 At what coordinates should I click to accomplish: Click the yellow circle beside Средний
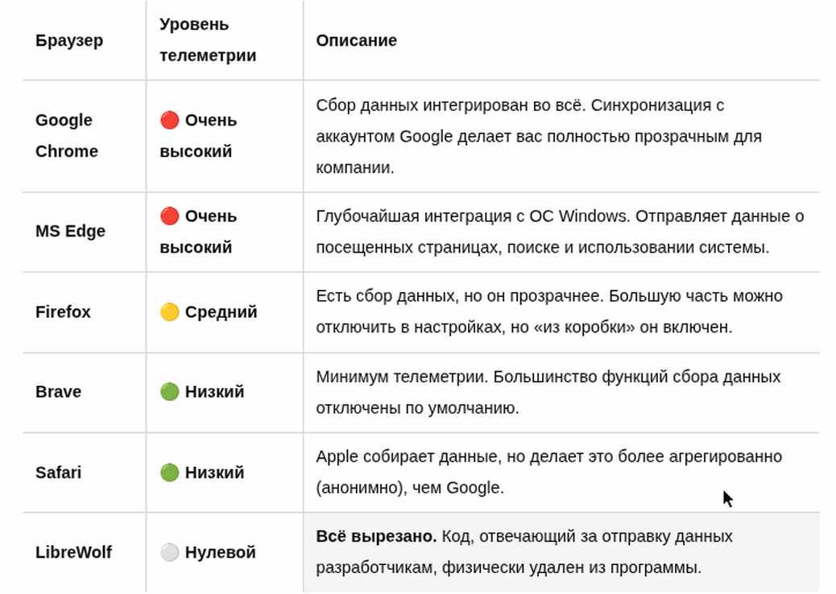(x=170, y=312)
